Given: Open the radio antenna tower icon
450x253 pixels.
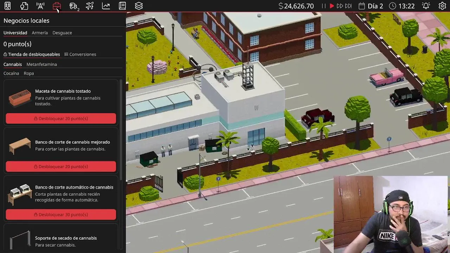Looking at the screenshot, I should [40, 6].
